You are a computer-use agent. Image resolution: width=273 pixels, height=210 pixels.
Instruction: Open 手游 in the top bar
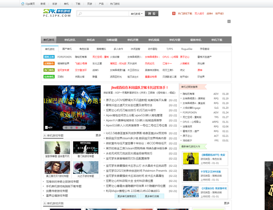(x=55, y=4)
